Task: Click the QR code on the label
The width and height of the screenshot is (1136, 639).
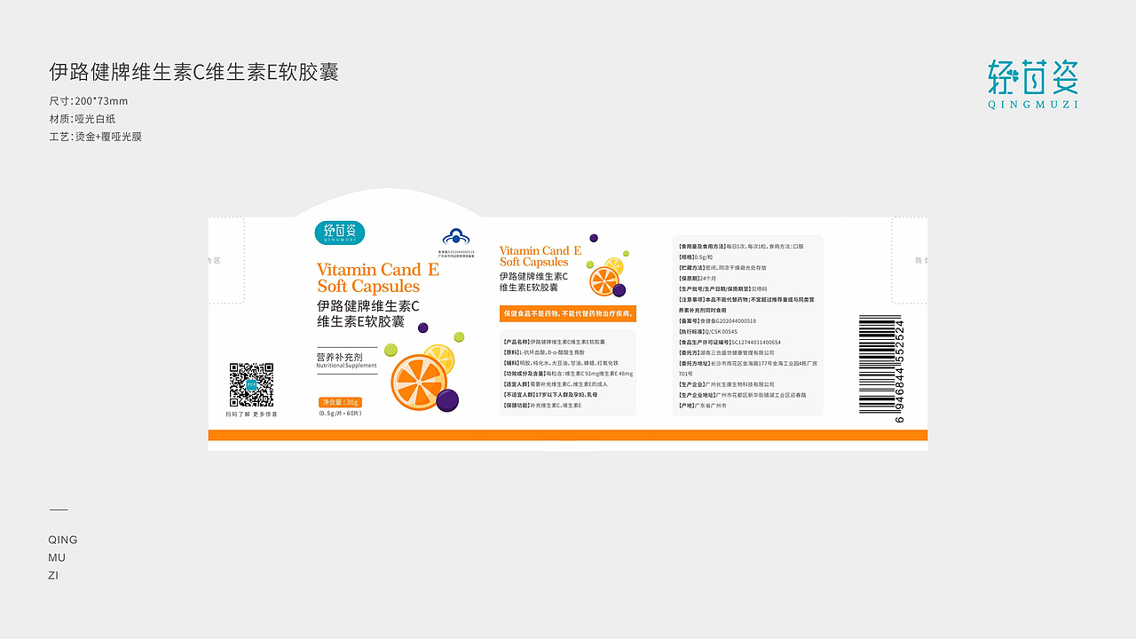Action: click(251, 384)
